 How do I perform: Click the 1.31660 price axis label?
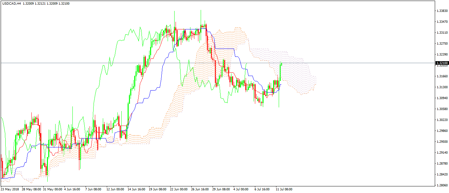coord(442,76)
